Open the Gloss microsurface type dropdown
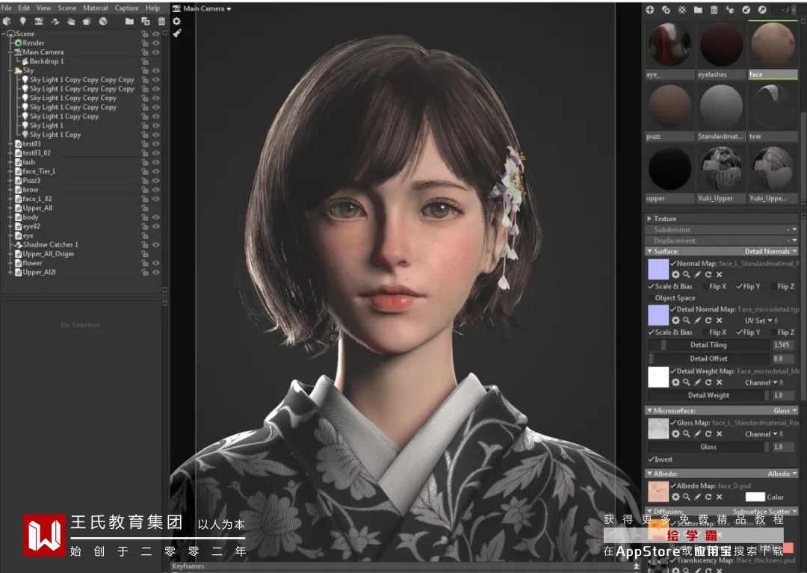This screenshot has height=573, width=807. point(785,410)
